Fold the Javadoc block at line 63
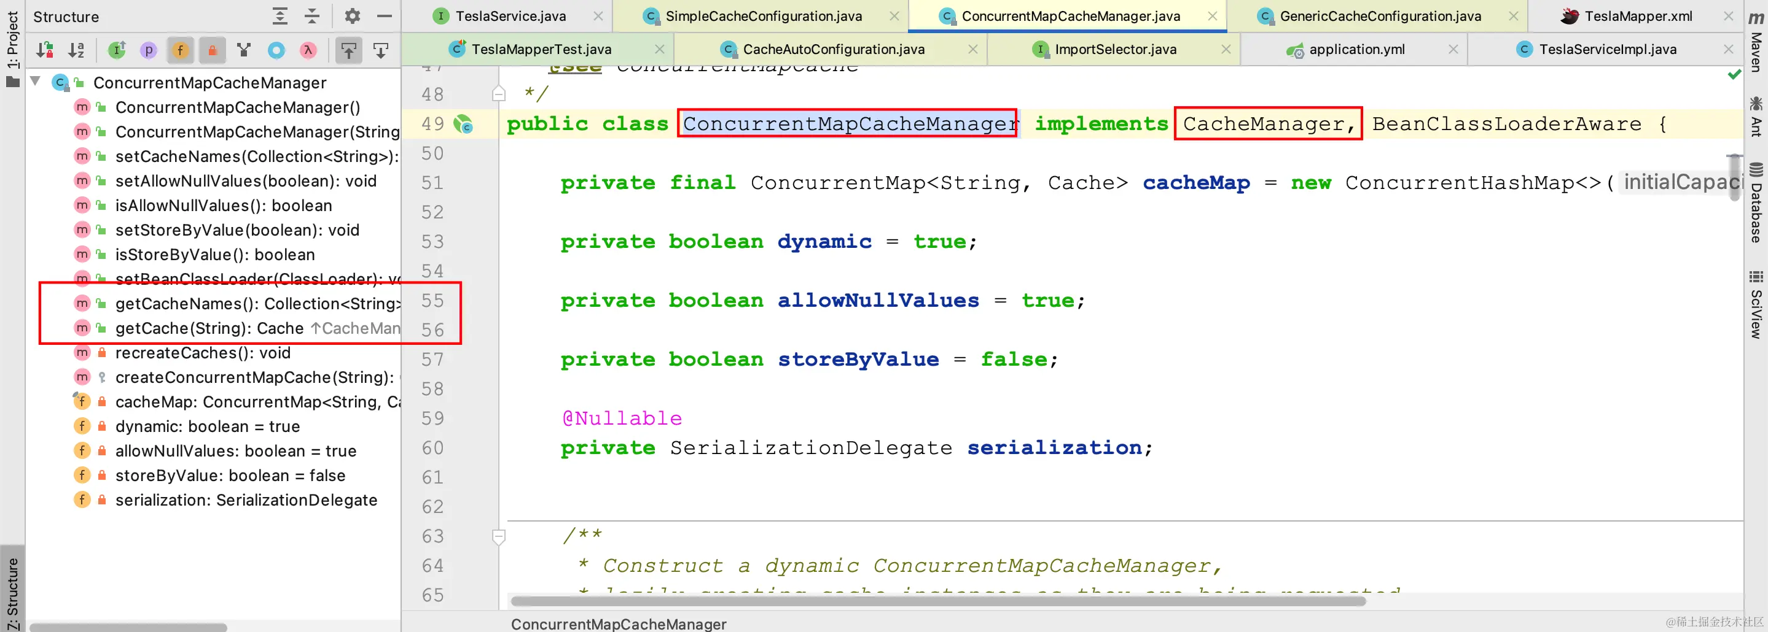 tap(499, 537)
